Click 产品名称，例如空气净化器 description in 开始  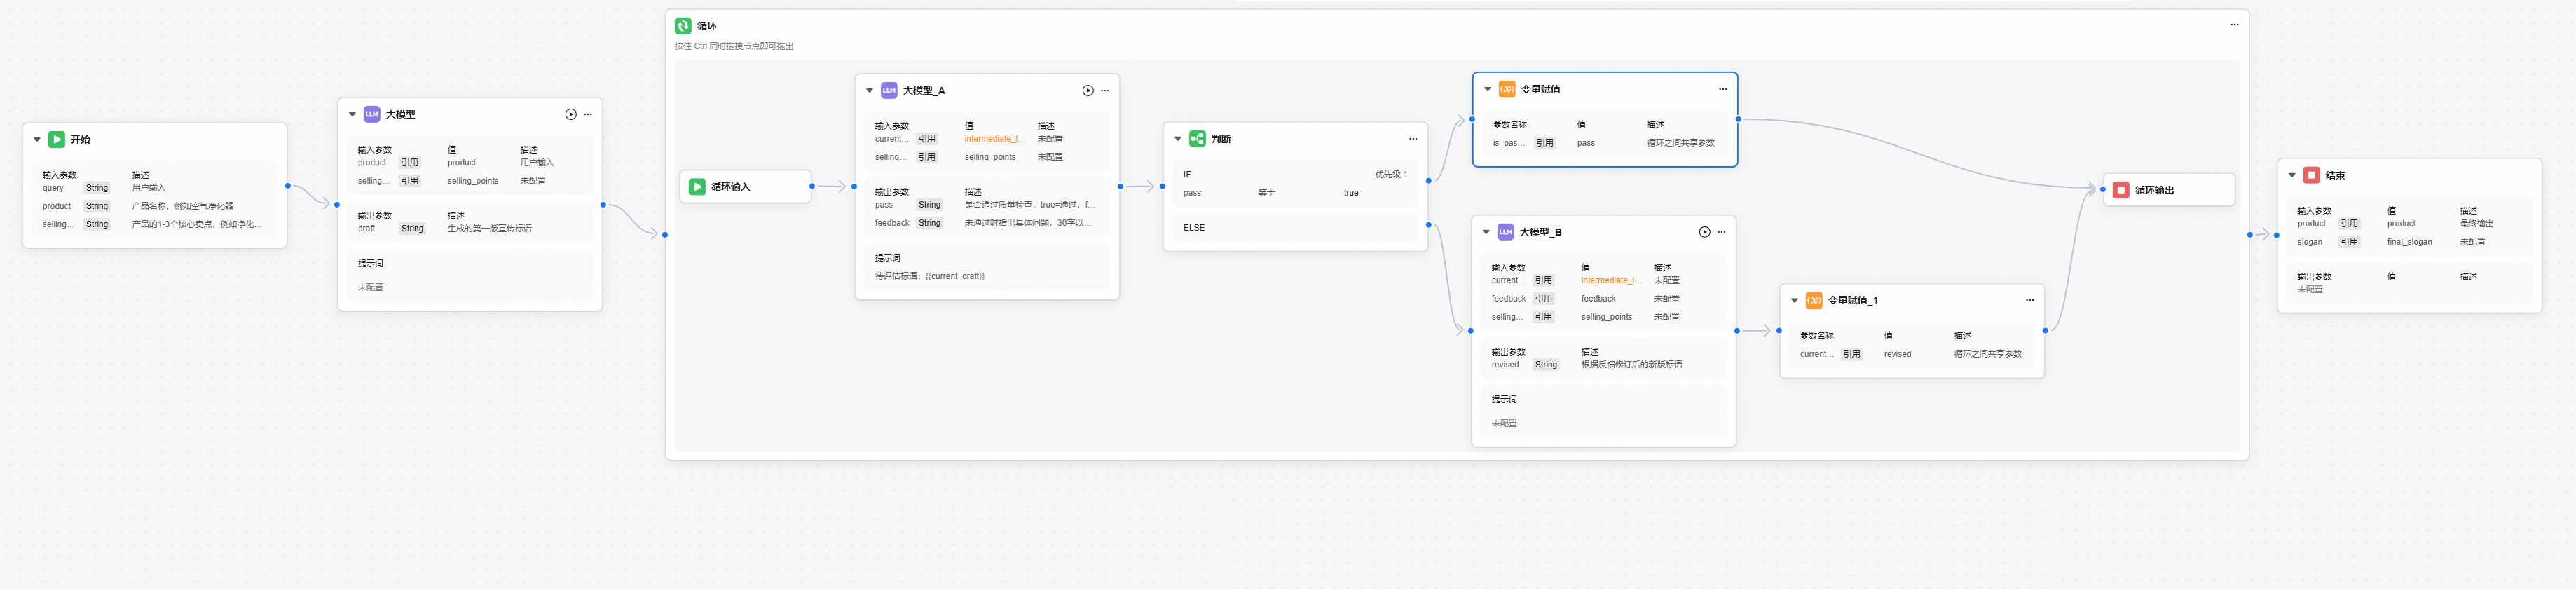(x=183, y=206)
